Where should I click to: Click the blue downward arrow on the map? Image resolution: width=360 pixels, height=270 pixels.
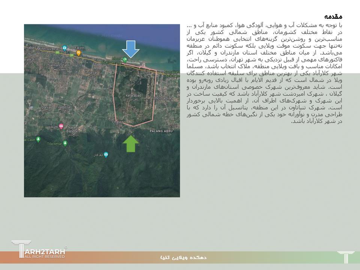[x=131, y=48]
